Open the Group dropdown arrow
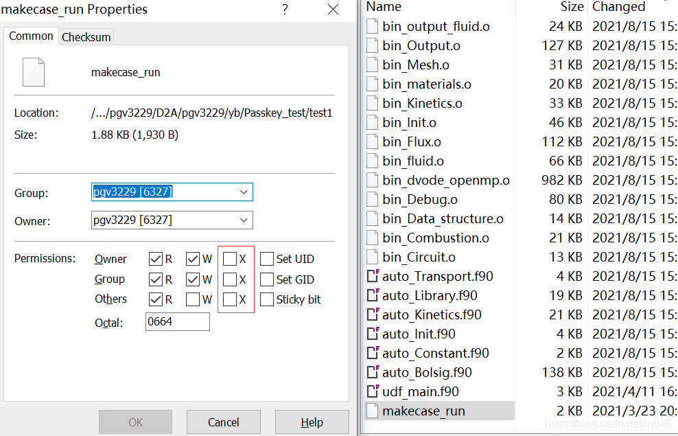Screen dimensions: 678x436 244,192
